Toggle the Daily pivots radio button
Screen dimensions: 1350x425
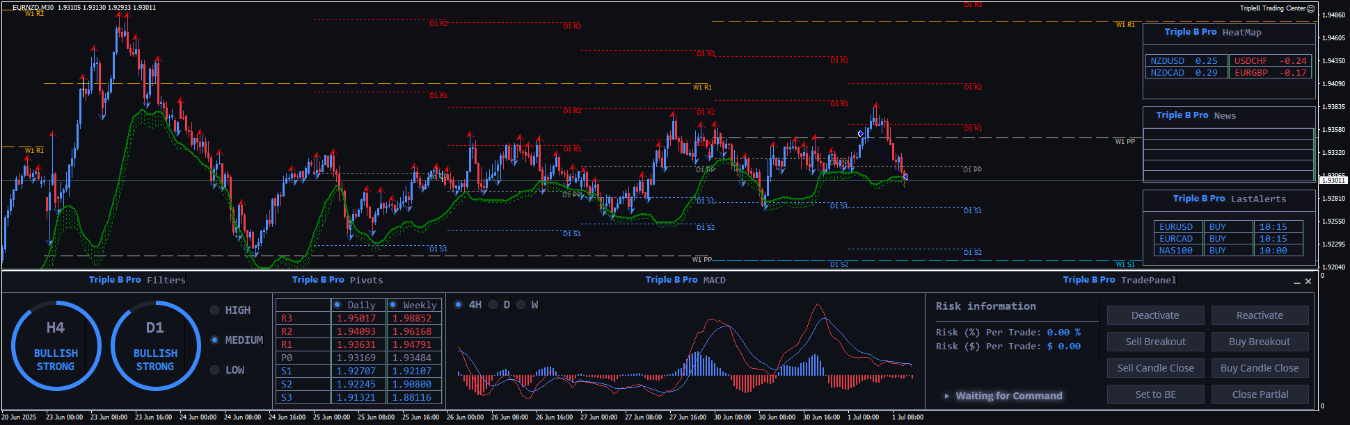337,305
